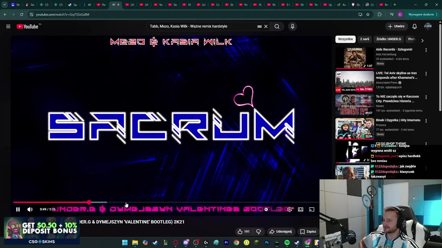This screenshot has width=442, height=248.
Task: Open Binek i Dygotka Hity Internetu title
Action: 398,120
